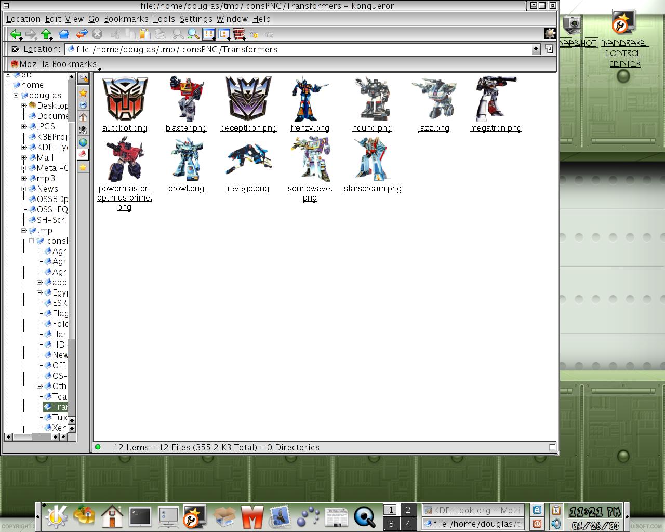Switch to tree view mode
Screen dimensions: 665x532
point(224,34)
